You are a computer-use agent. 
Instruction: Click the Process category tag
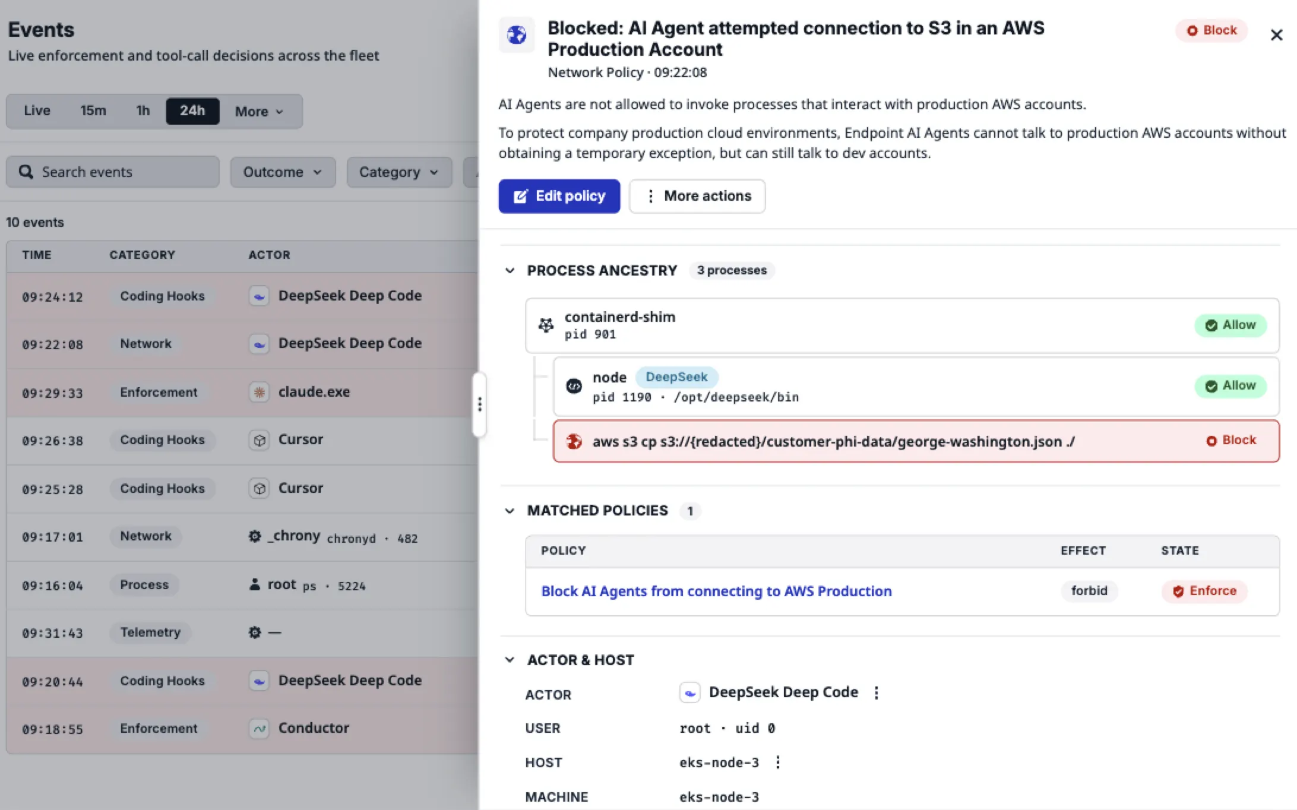pos(144,585)
